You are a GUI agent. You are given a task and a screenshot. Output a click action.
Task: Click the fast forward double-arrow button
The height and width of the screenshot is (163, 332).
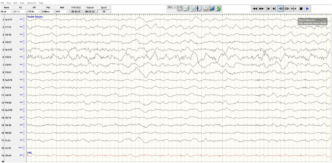click(262, 9)
